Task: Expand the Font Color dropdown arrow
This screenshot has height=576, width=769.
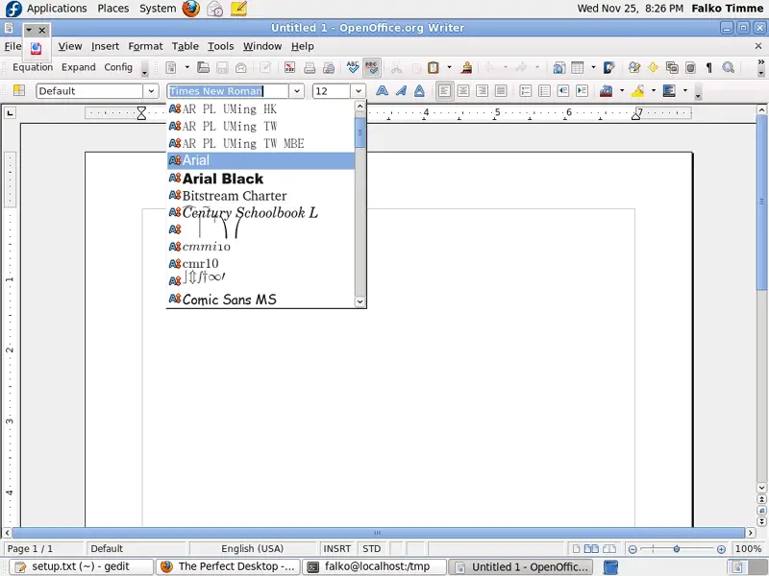Action: 622,90
